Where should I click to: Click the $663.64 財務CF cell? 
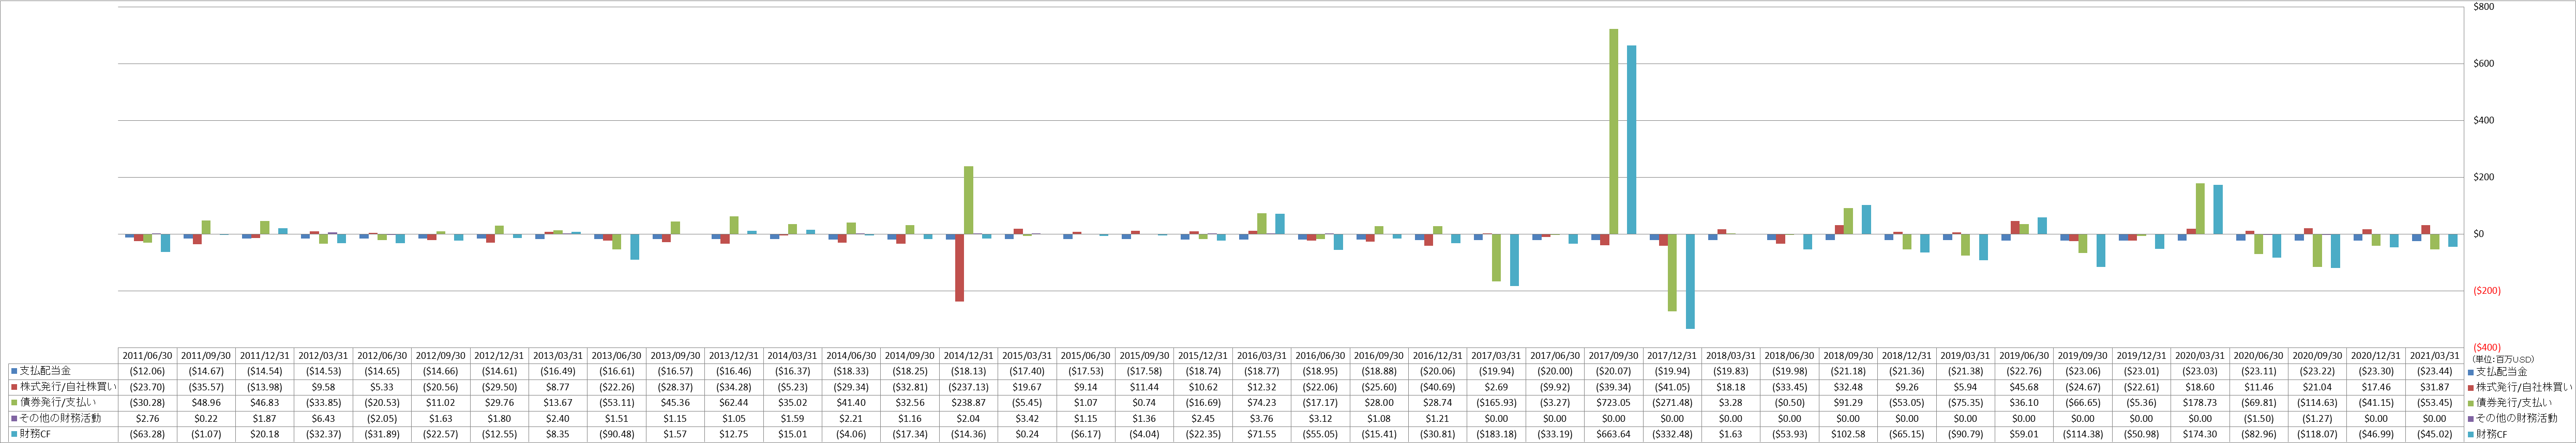1613,435
